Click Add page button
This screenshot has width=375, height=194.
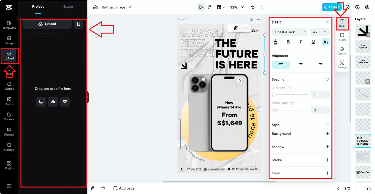click(124, 188)
